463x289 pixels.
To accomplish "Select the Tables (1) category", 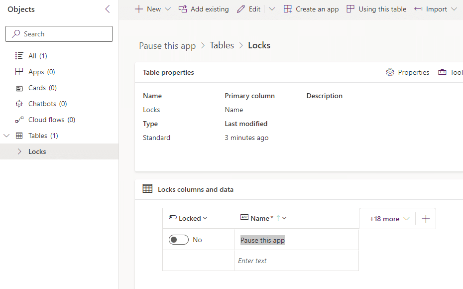I will pos(43,136).
